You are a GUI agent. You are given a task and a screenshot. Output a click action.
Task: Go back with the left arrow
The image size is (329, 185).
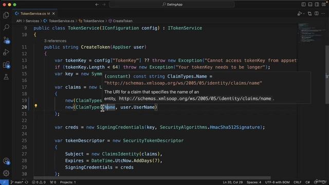tap(97, 5)
